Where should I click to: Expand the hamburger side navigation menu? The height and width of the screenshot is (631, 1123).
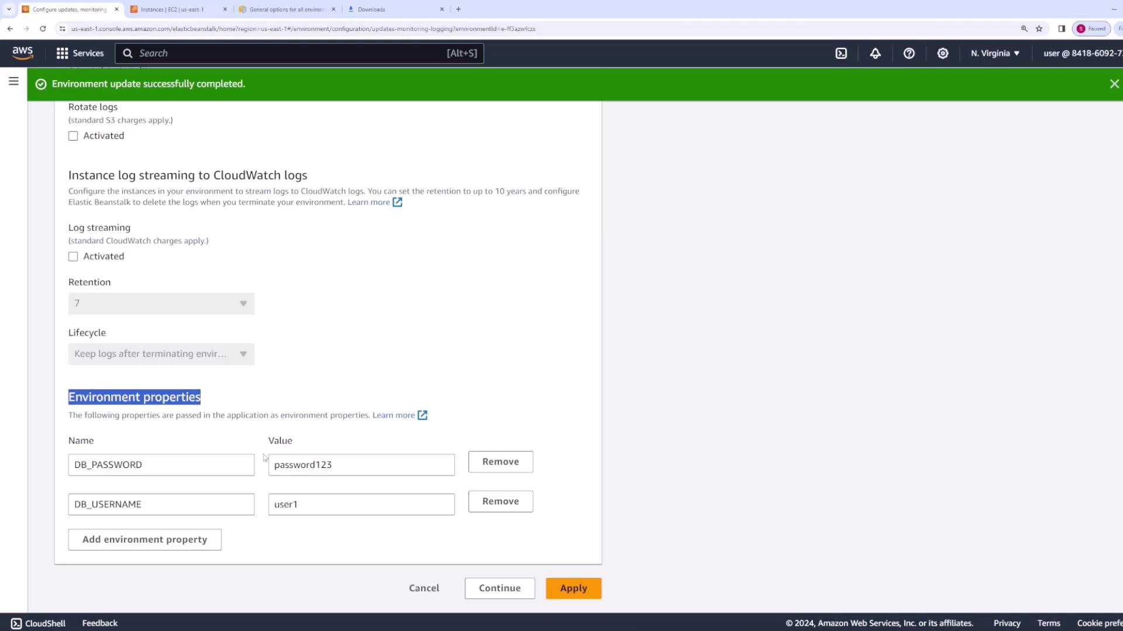(13, 81)
